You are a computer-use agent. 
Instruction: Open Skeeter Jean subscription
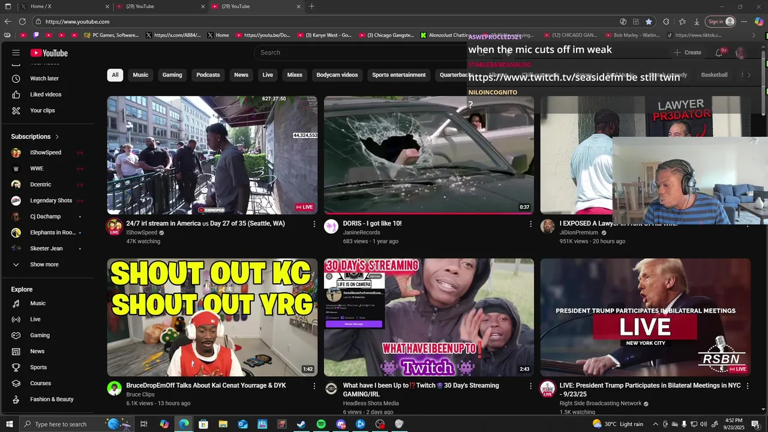click(x=46, y=248)
